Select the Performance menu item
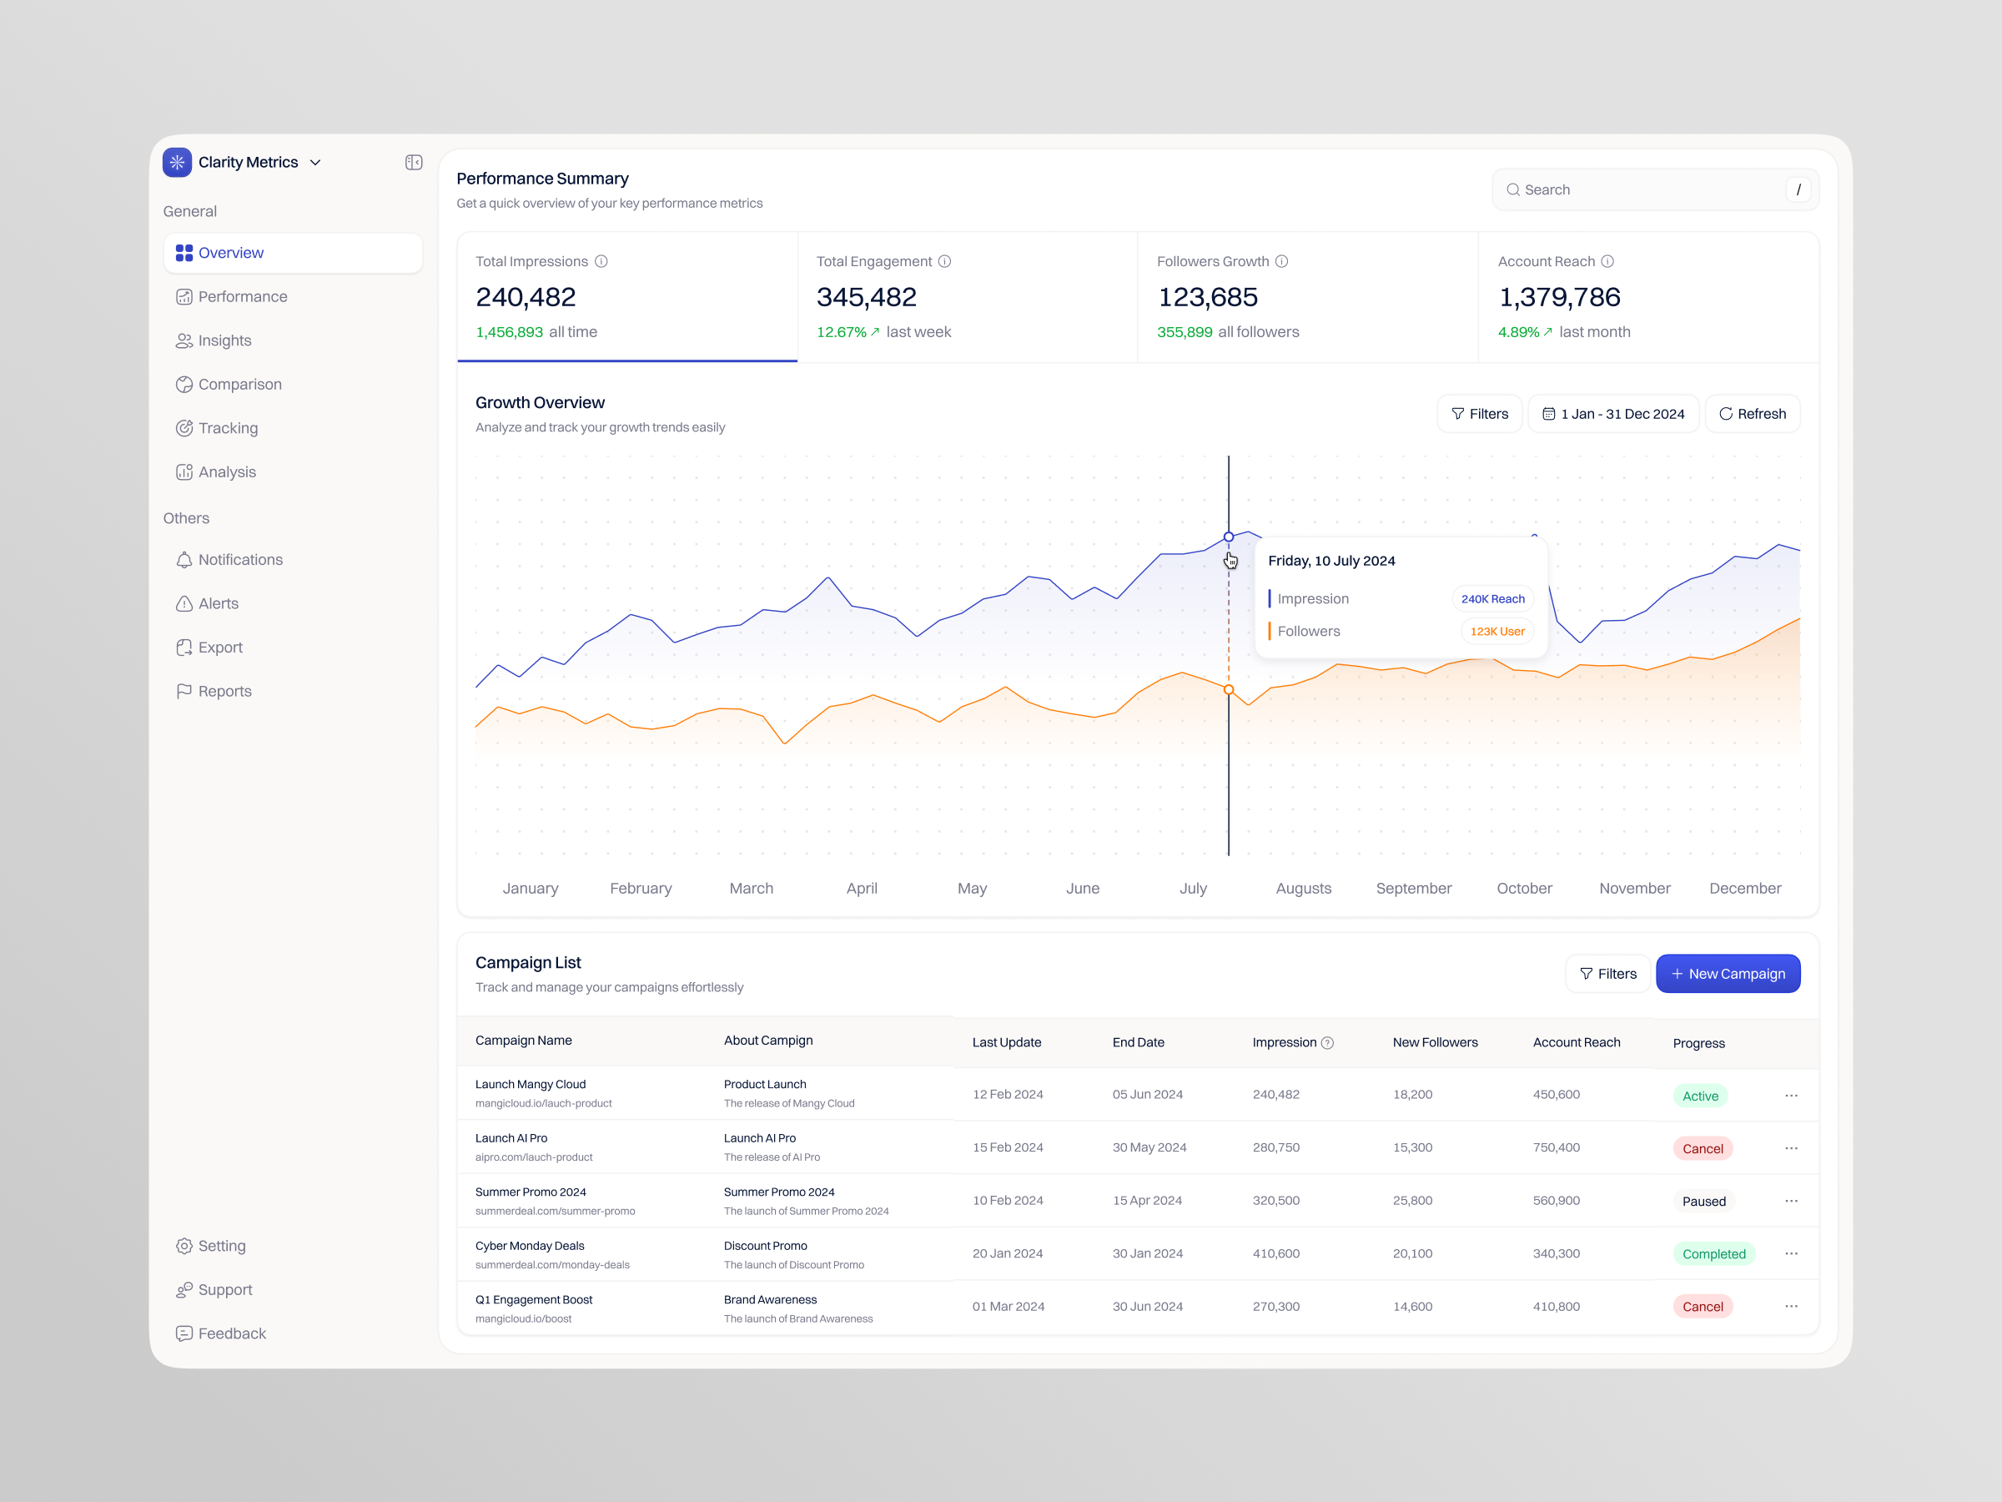The image size is (2002, 1502). (x=242, y=297)
